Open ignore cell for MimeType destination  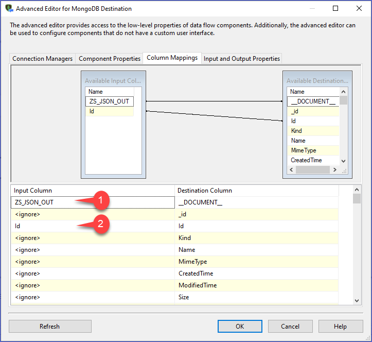click(93, 262)
